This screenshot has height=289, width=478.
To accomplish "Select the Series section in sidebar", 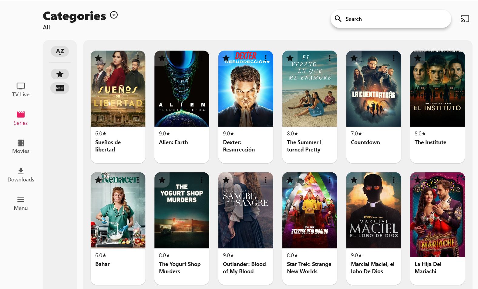I will (x=21, y=118).
